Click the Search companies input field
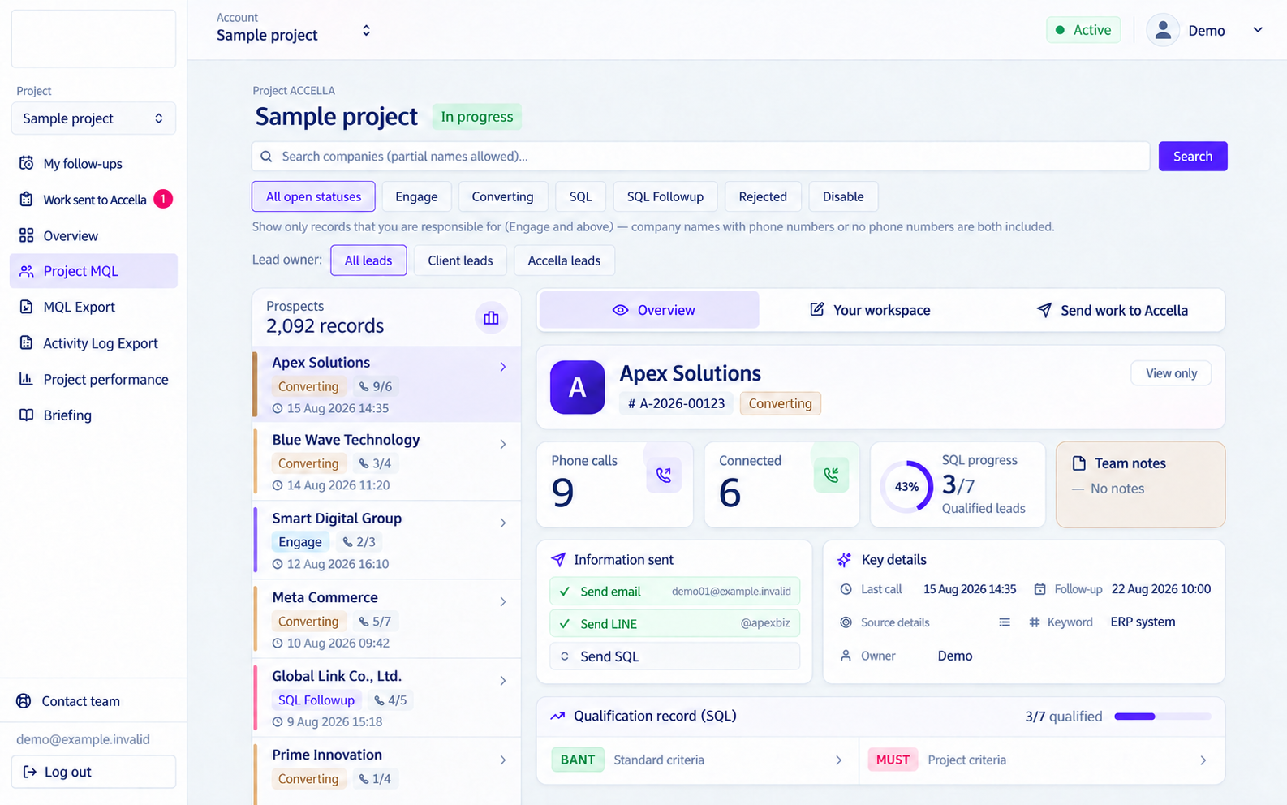 coord(701,157)
